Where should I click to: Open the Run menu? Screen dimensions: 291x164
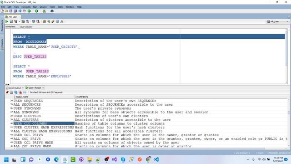coord(35,7)
